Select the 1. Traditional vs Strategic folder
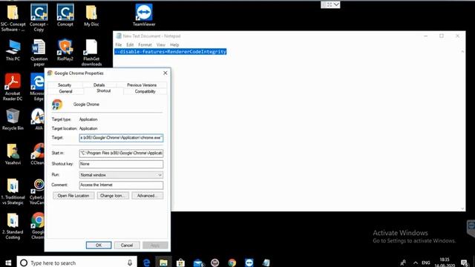Screen dimensions: 475x267 [x=13, y=191]
